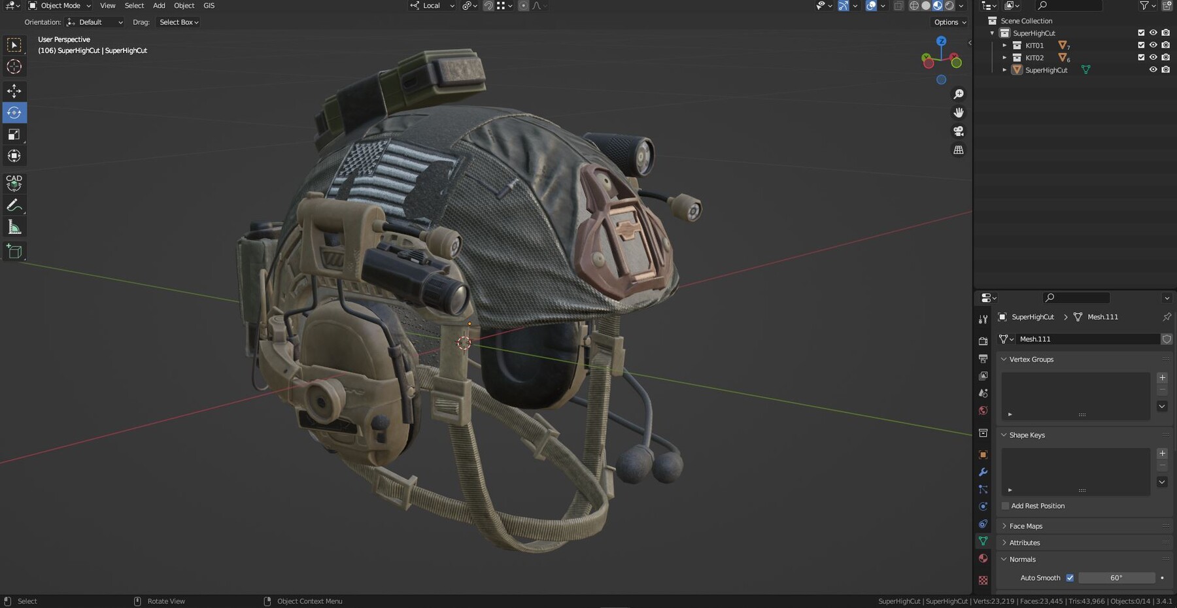Image resolution: width=1177 pixels, height=608 pixels.
Task: Collapse the Shape Keys panel
Action: point(1004,435)
